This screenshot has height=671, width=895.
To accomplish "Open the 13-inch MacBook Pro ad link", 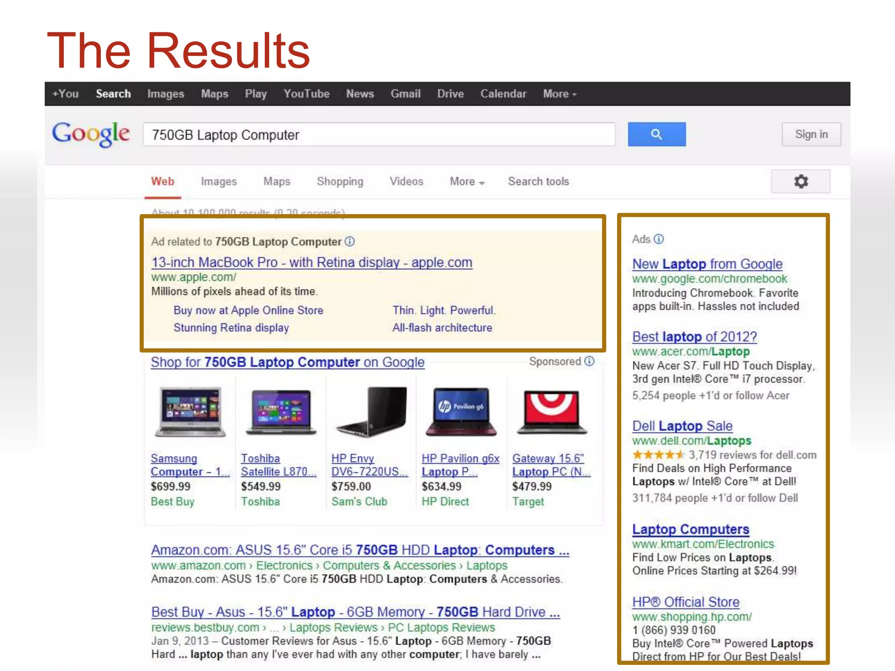I will tap(312, 262).
